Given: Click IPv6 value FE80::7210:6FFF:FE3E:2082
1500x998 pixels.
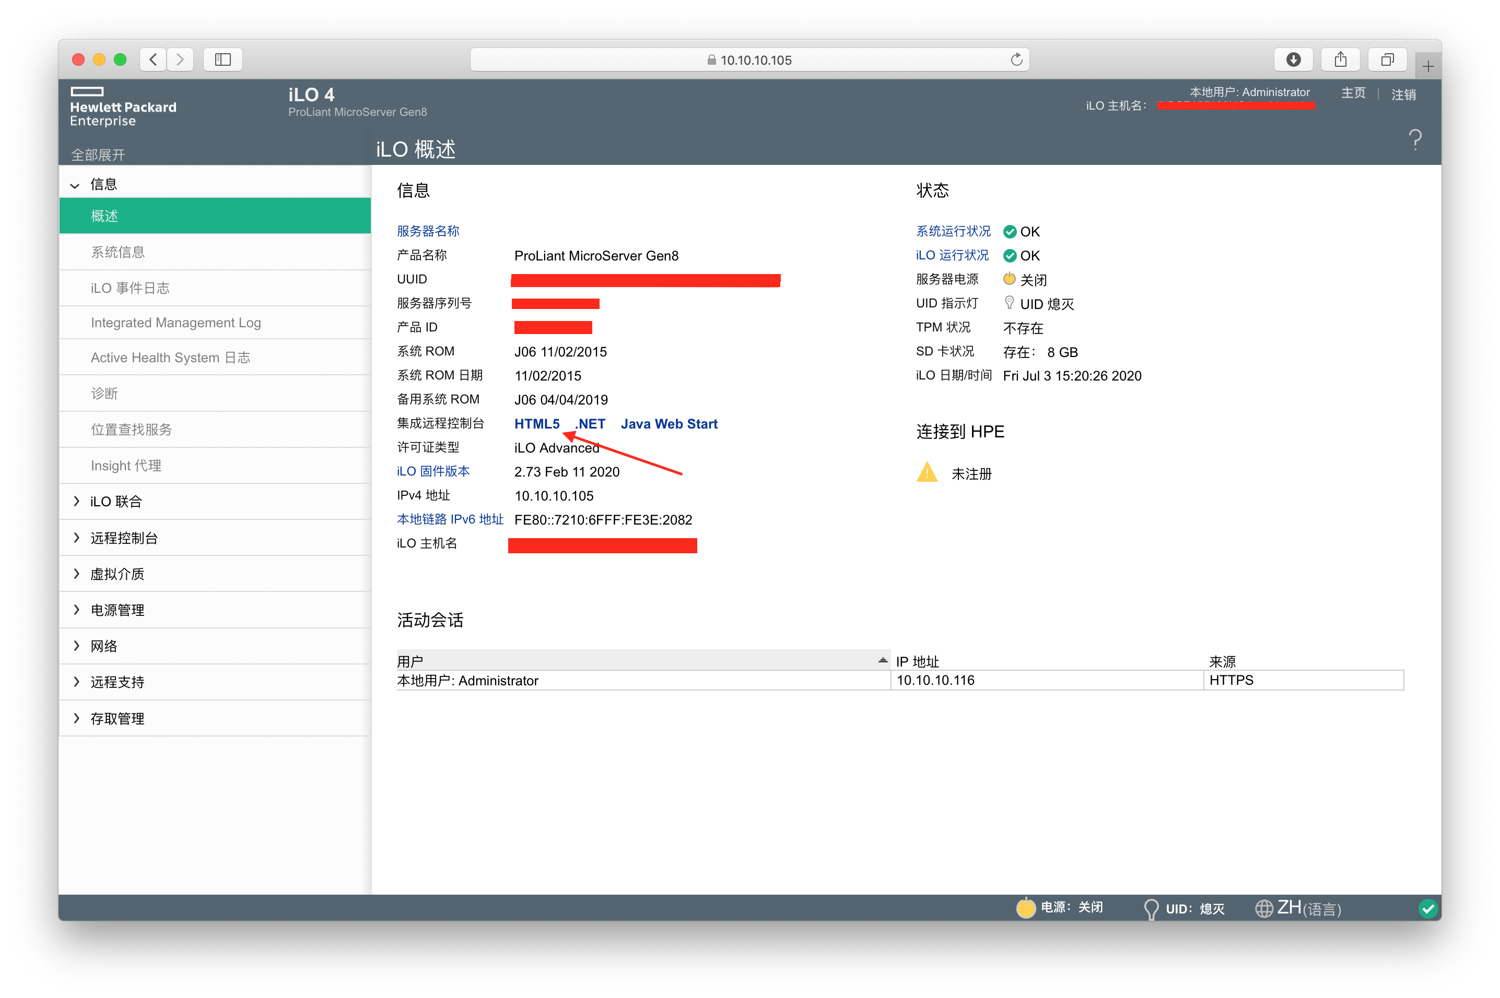Looking at the screenshot, I should coord(603,520).
